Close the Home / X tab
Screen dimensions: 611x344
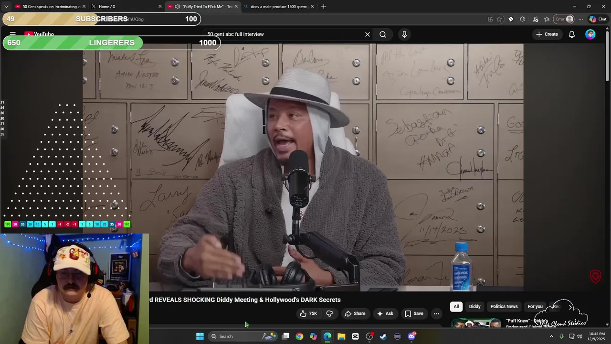(160, 7)
